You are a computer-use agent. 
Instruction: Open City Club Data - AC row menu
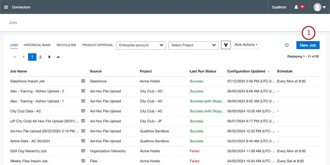click(x=83, y=111)
